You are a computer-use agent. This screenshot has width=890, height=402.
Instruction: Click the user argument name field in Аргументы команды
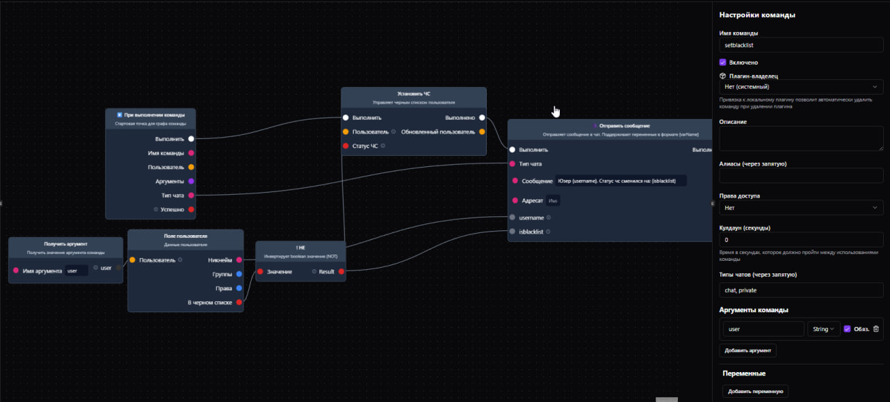click(x=763, y=329)
